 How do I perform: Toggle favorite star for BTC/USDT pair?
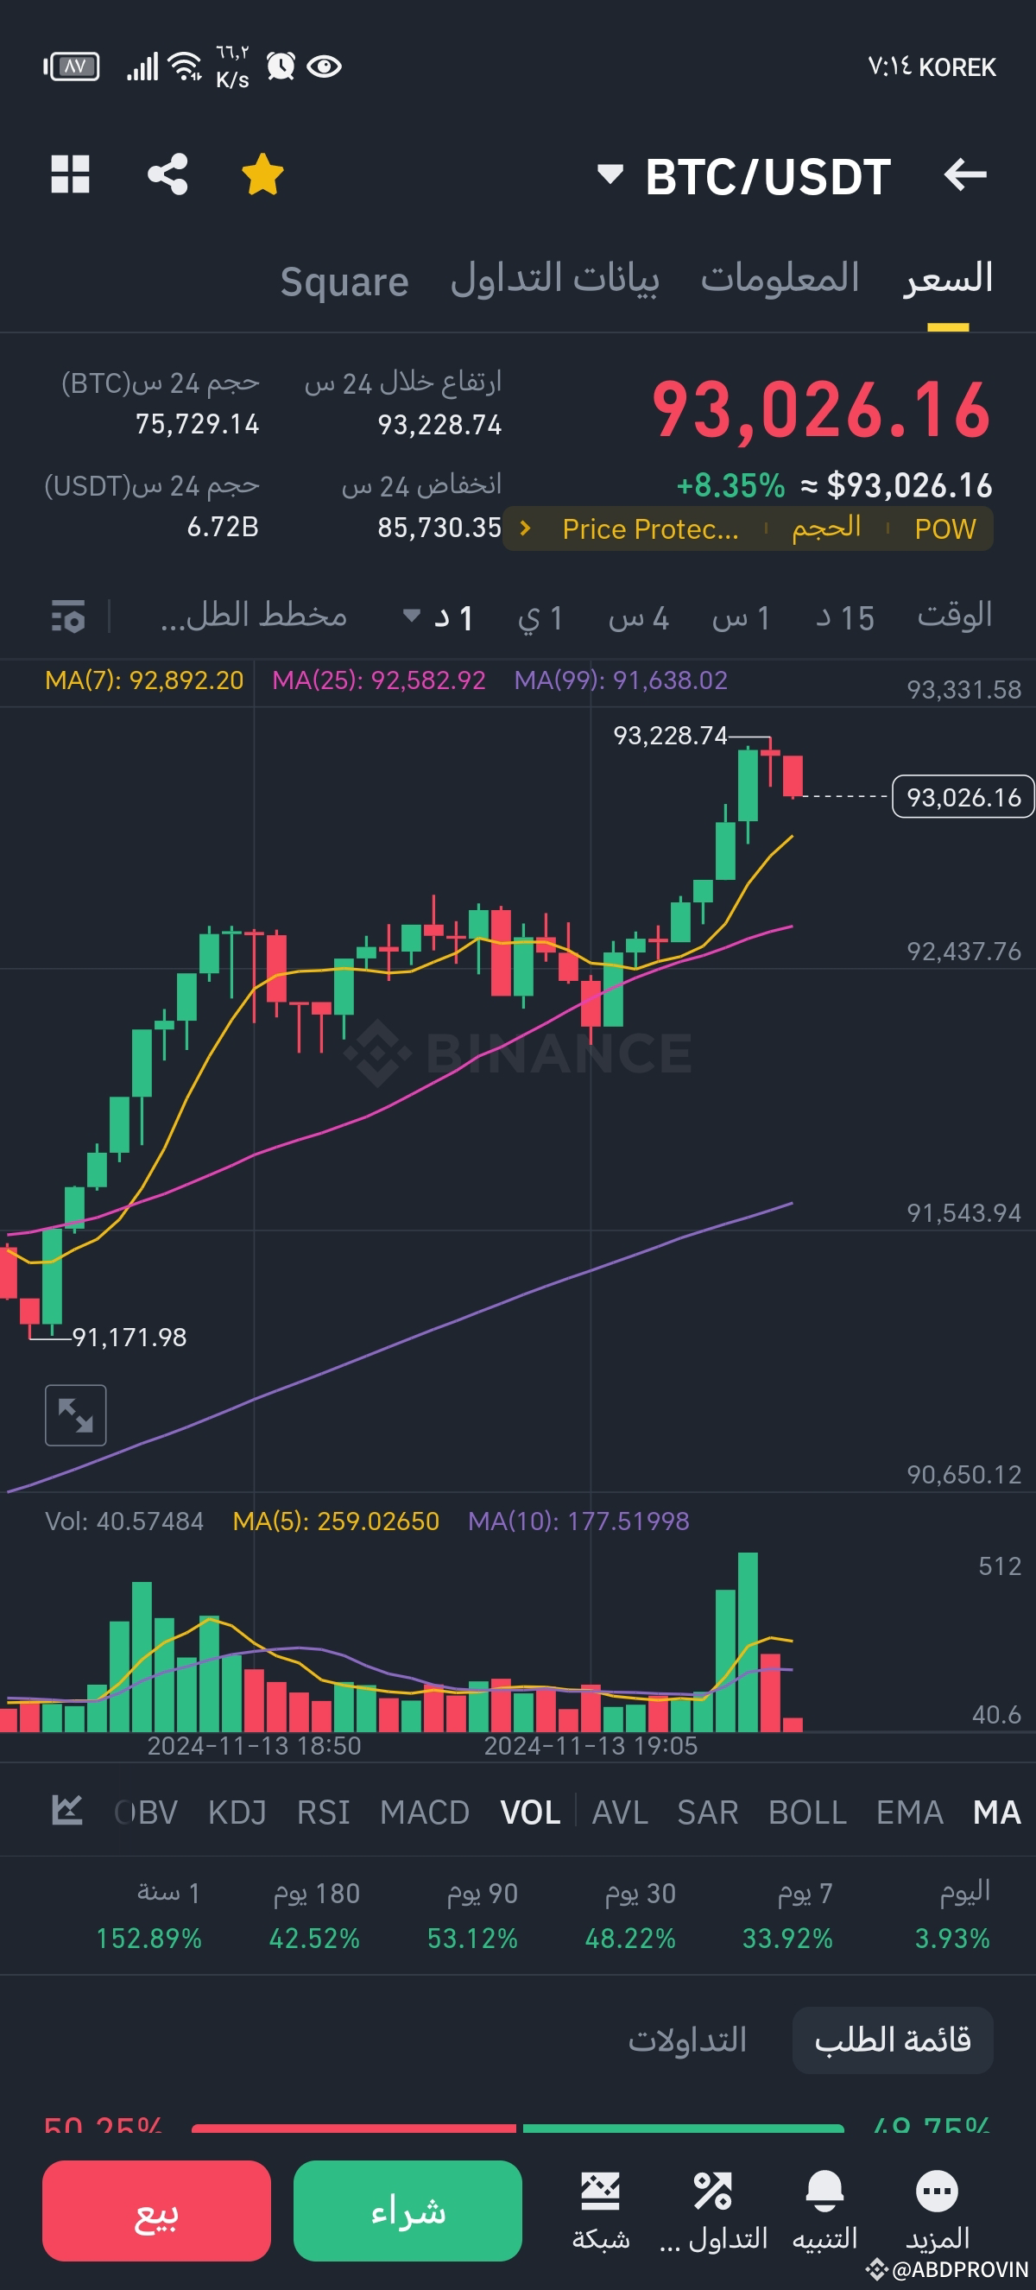(262, 174)
